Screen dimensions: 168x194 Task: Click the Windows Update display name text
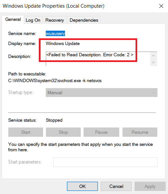63,44
